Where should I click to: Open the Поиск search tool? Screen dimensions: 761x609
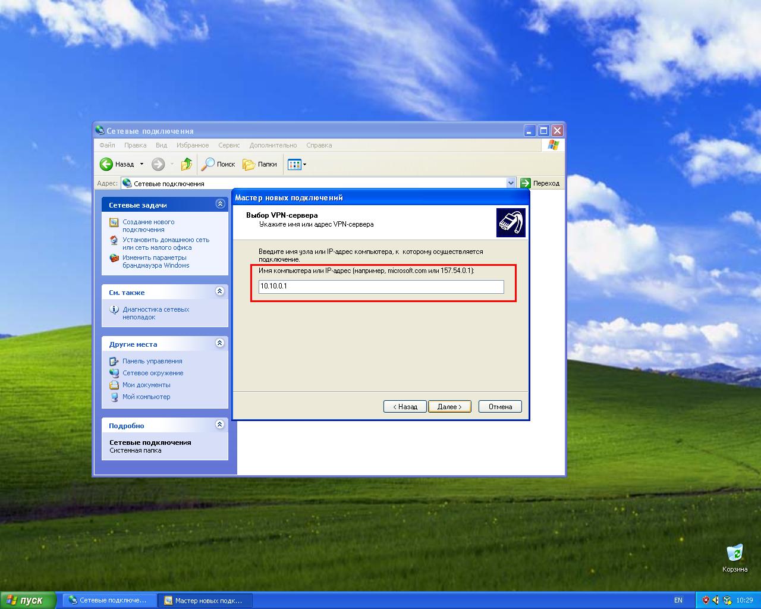[x=218, y=164]
